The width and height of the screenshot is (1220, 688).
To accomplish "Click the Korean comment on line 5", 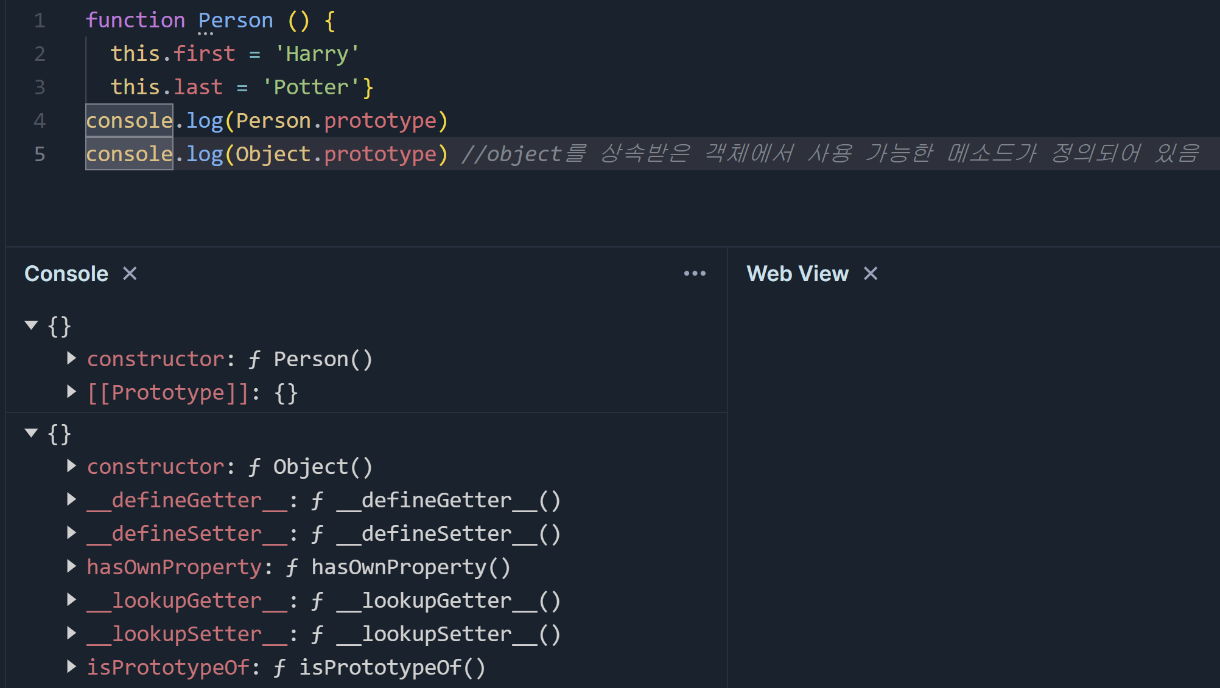I will pyautogui.click(x=830, y=154).
